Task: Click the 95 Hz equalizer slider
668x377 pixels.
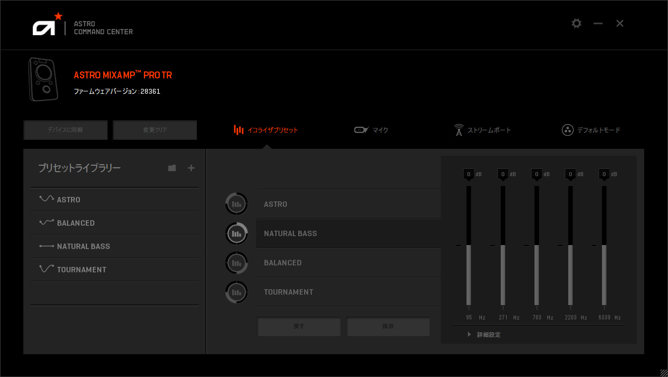Action: coord(468,246)
